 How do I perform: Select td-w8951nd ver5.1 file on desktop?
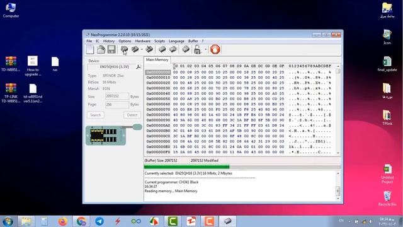[x=33, y=93]
